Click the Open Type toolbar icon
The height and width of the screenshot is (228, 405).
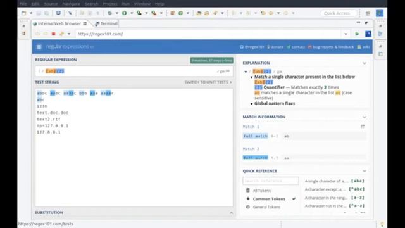click(199, 13)
